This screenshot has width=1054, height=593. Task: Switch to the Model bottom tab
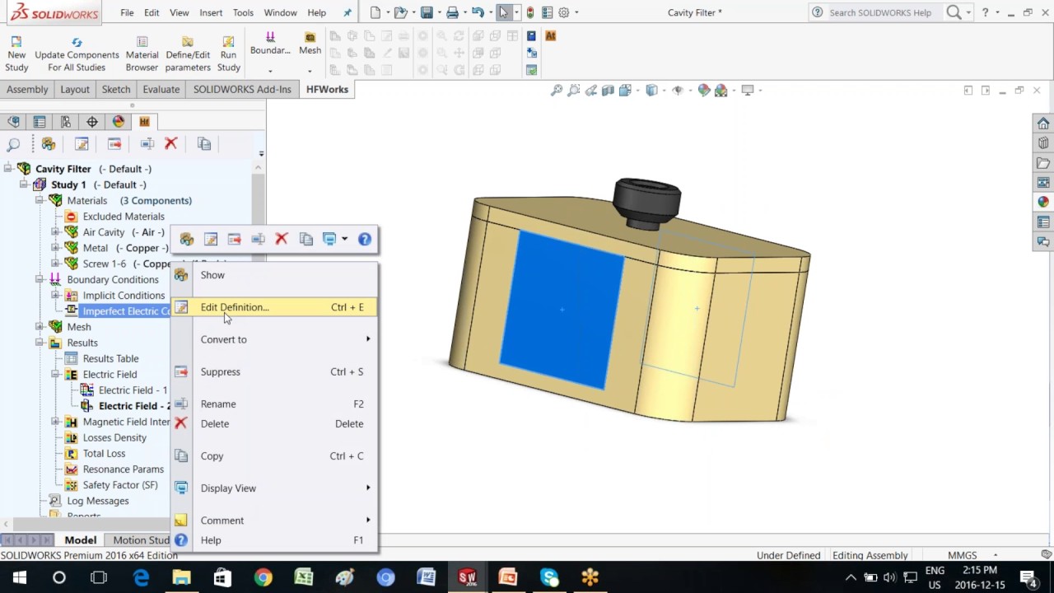[x=81, y=539]
